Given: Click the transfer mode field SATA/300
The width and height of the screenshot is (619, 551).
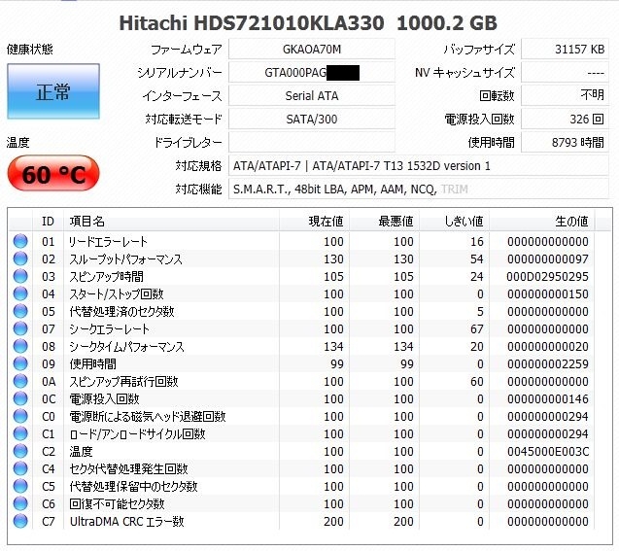Looking at the screenshot, I should pos(312,120).
